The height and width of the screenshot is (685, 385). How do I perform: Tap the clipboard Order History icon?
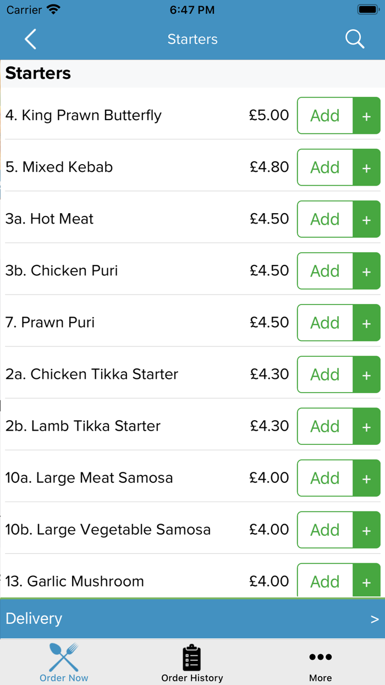[192, 656]
